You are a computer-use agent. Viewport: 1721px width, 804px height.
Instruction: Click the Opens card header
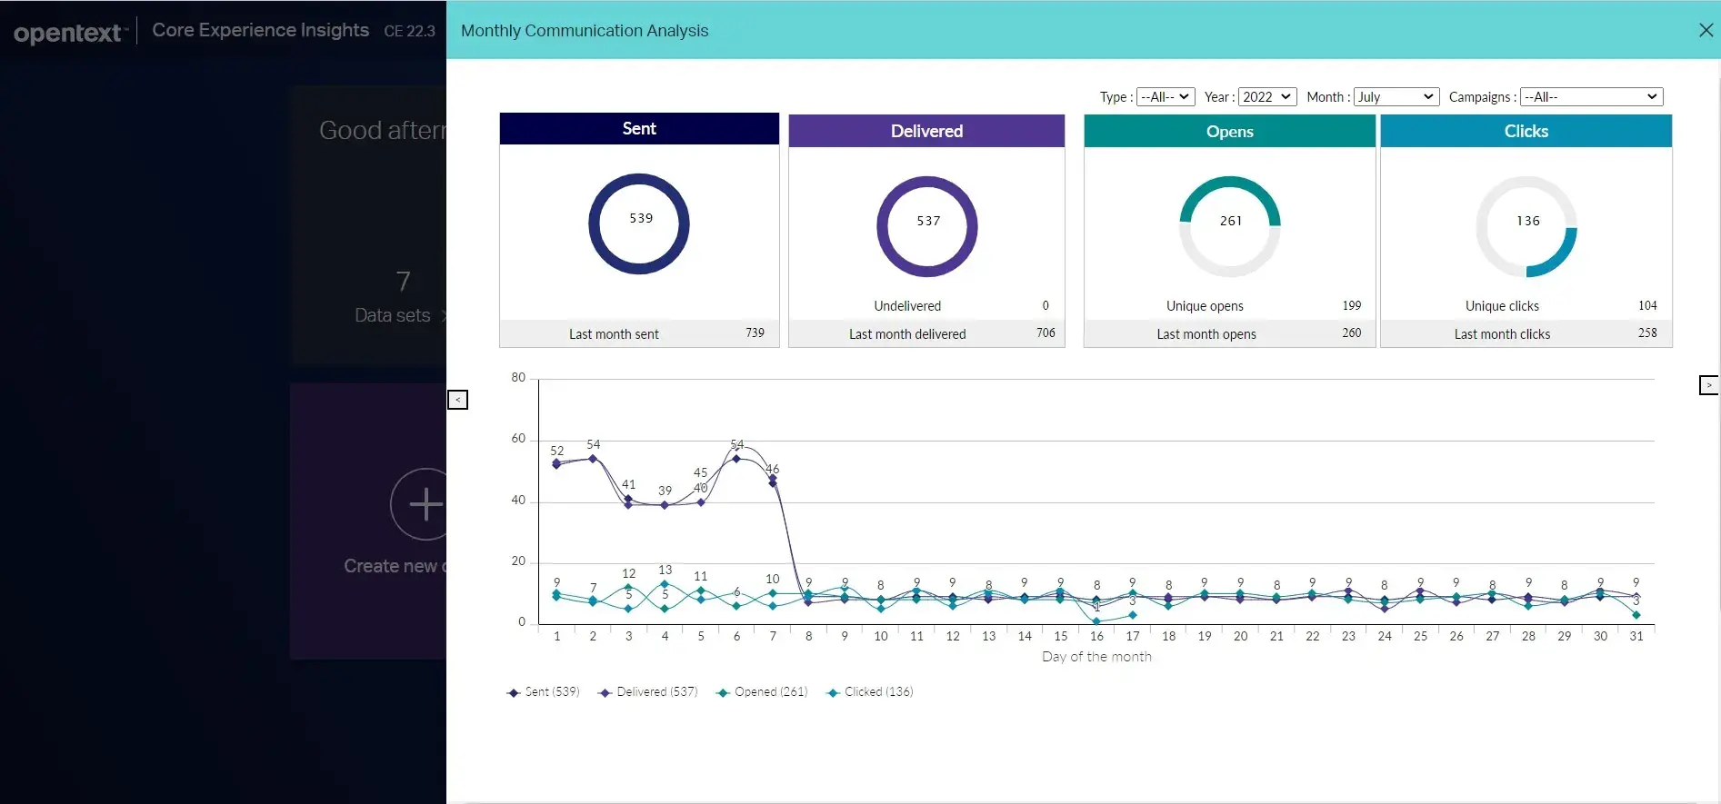[1229, 132]
